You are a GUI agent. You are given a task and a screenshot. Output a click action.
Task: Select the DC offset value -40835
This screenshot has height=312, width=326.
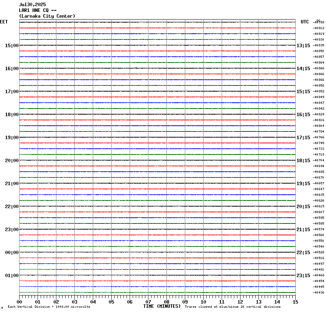point(318,45)
